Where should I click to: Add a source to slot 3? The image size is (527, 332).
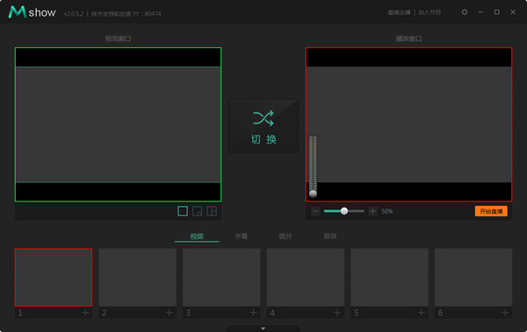tap(253, 313)
